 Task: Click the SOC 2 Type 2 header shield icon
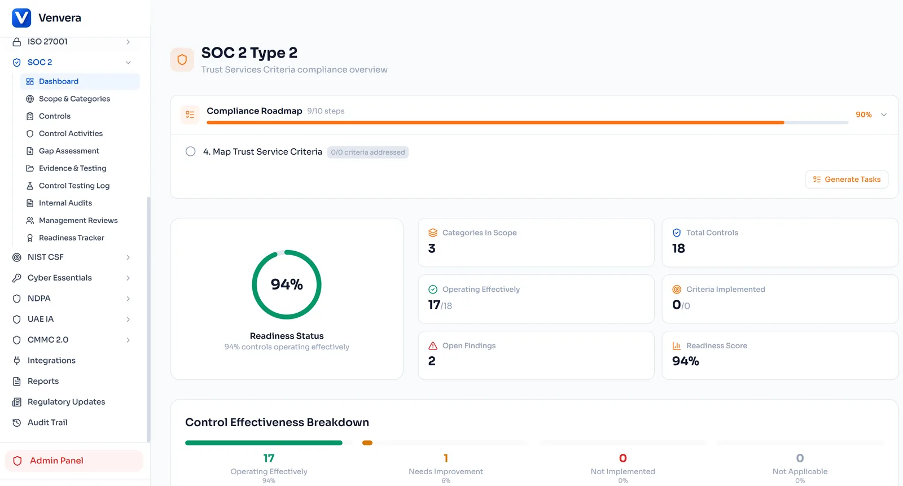[182, 60]
